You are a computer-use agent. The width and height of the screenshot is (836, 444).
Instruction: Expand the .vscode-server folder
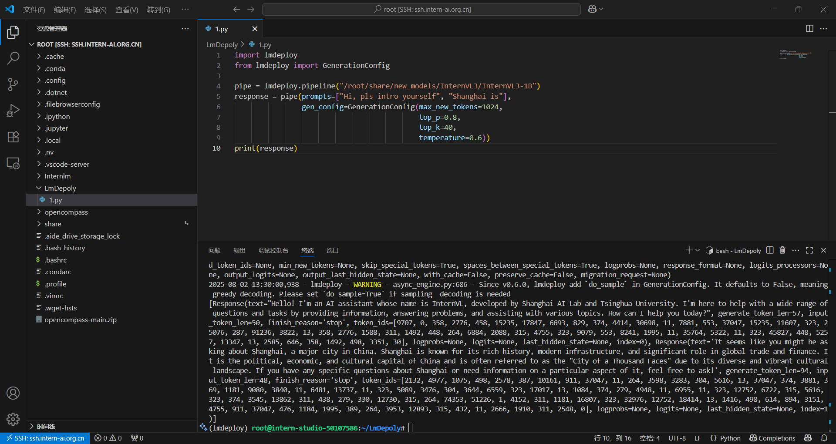point(111,164)
